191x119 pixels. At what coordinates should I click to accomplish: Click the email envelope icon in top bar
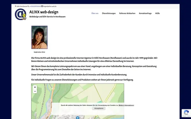click(42, 6)
